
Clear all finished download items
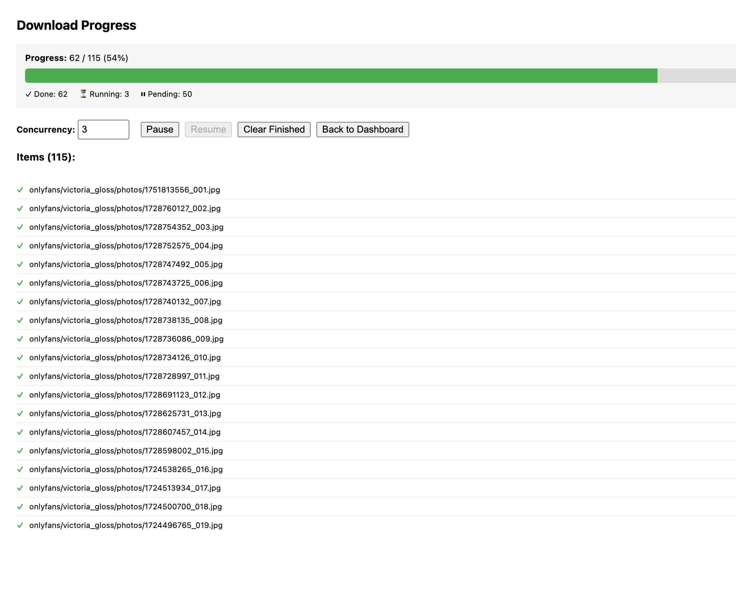tap(274, 129)
